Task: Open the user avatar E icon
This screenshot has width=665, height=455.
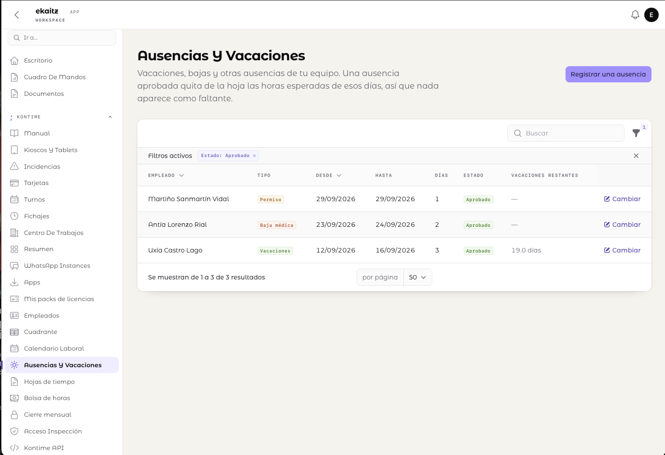Action: click(651, 15)
